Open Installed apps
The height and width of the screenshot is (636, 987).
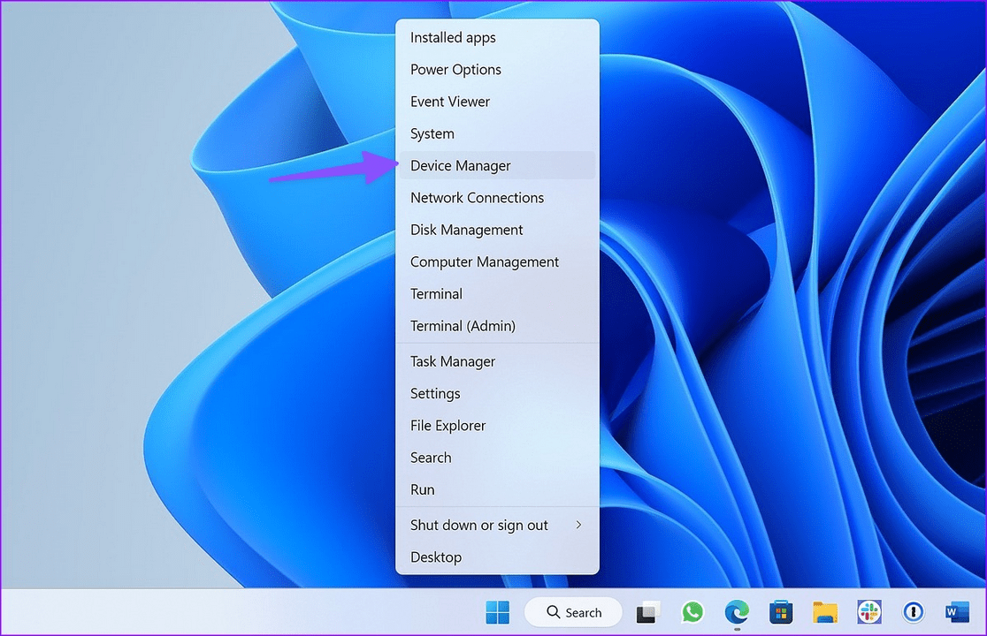point(453,37)
